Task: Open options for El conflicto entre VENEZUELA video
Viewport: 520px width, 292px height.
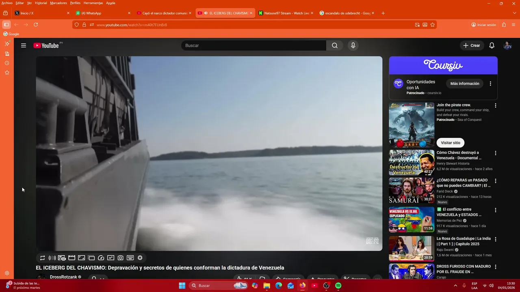Action: coord(495,210)
